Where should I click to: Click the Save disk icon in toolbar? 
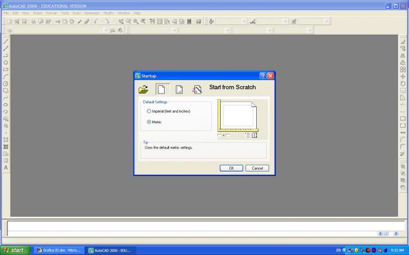[24, 21]
